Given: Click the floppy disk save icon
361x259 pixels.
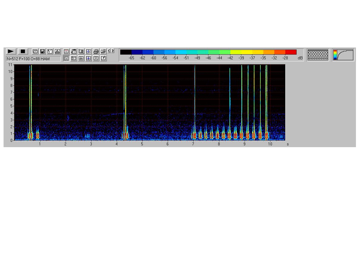Looking at the screenshot, I should (x=42, y=51).
